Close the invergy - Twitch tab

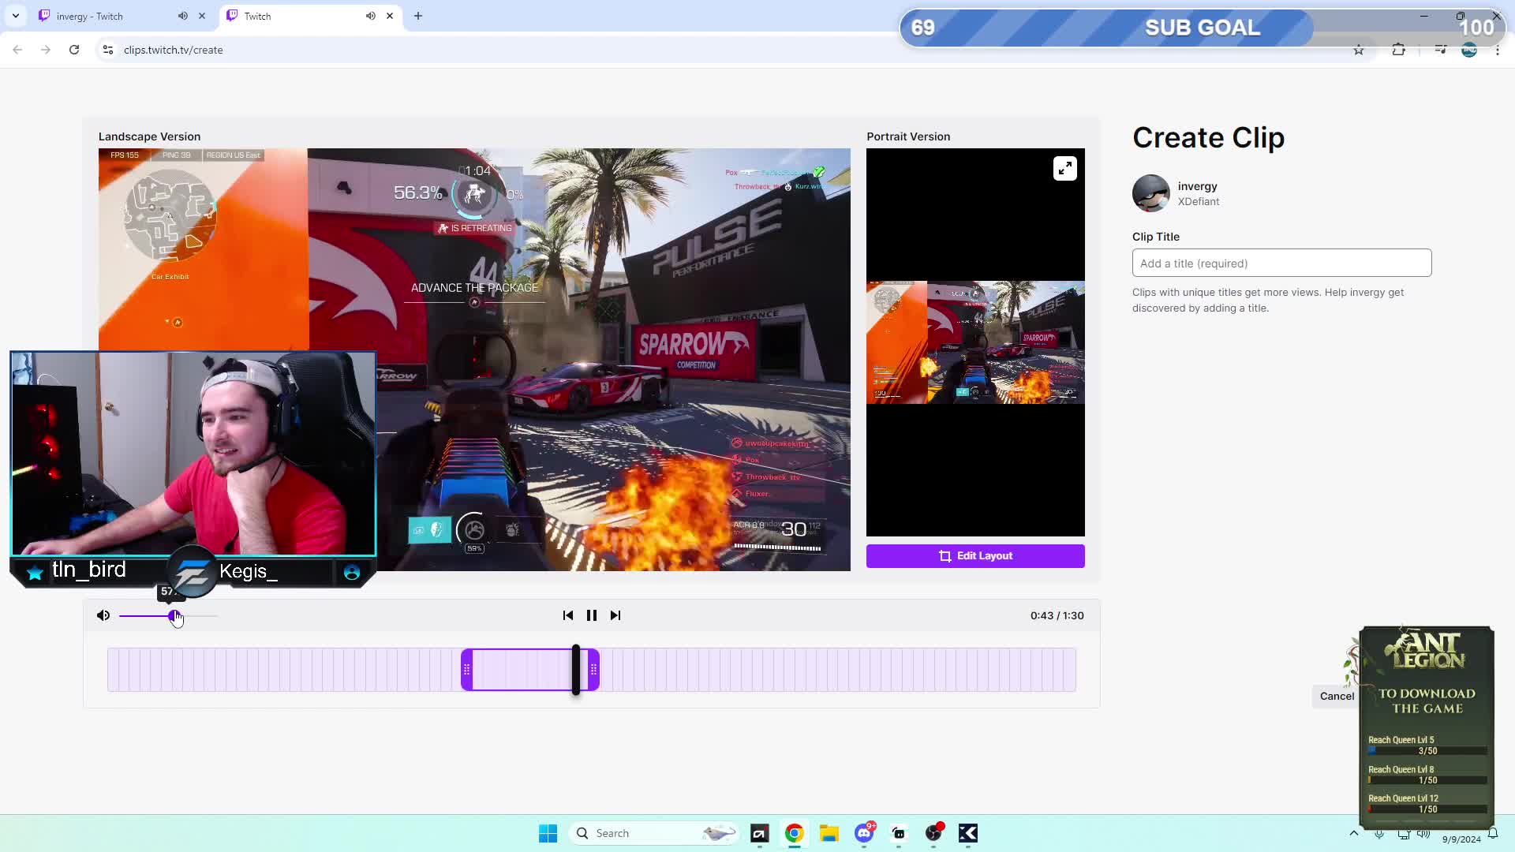click(x=202, y=16)
